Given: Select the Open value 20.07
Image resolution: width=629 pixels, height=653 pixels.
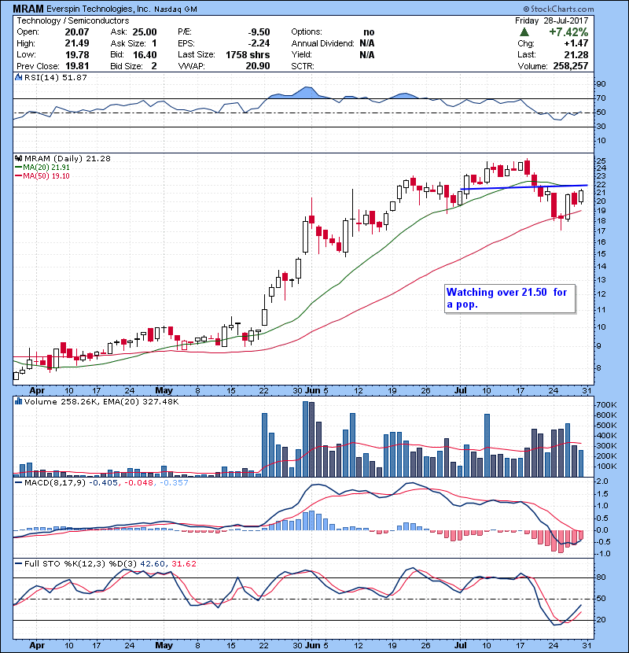Looking at the screenshot, I should [x=76, y=32].
